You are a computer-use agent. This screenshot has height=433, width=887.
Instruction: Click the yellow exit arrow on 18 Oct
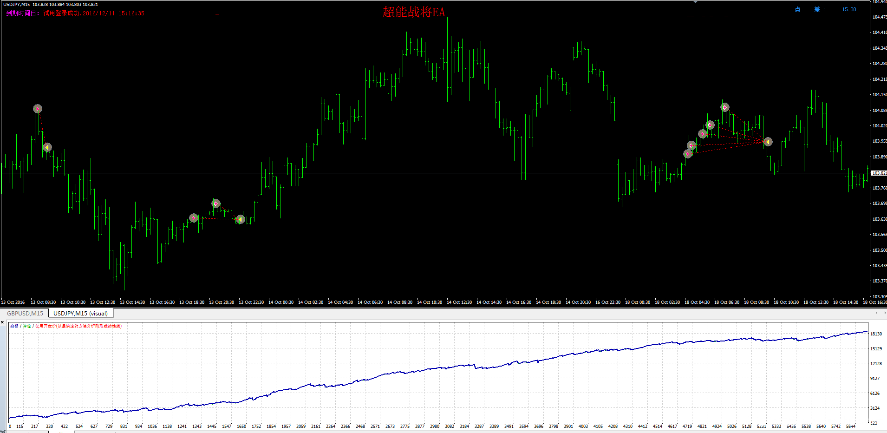click(x=768, y=142)
